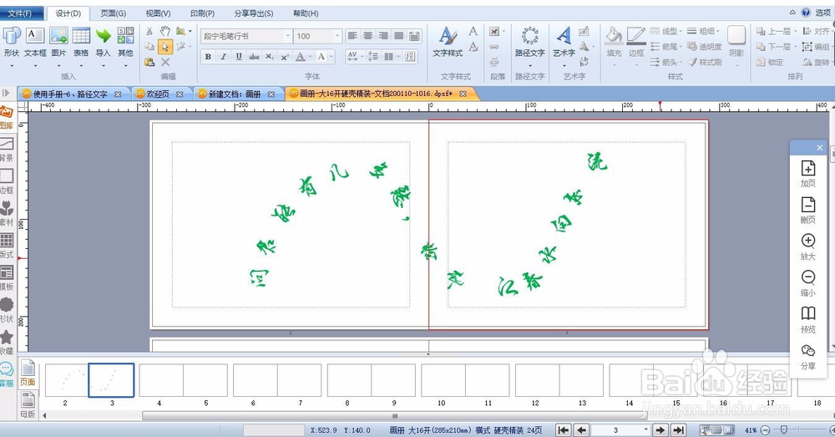835x437 pixels.
Task: Click 放大 zoom in on floating panel
Action: coord(807,246)
